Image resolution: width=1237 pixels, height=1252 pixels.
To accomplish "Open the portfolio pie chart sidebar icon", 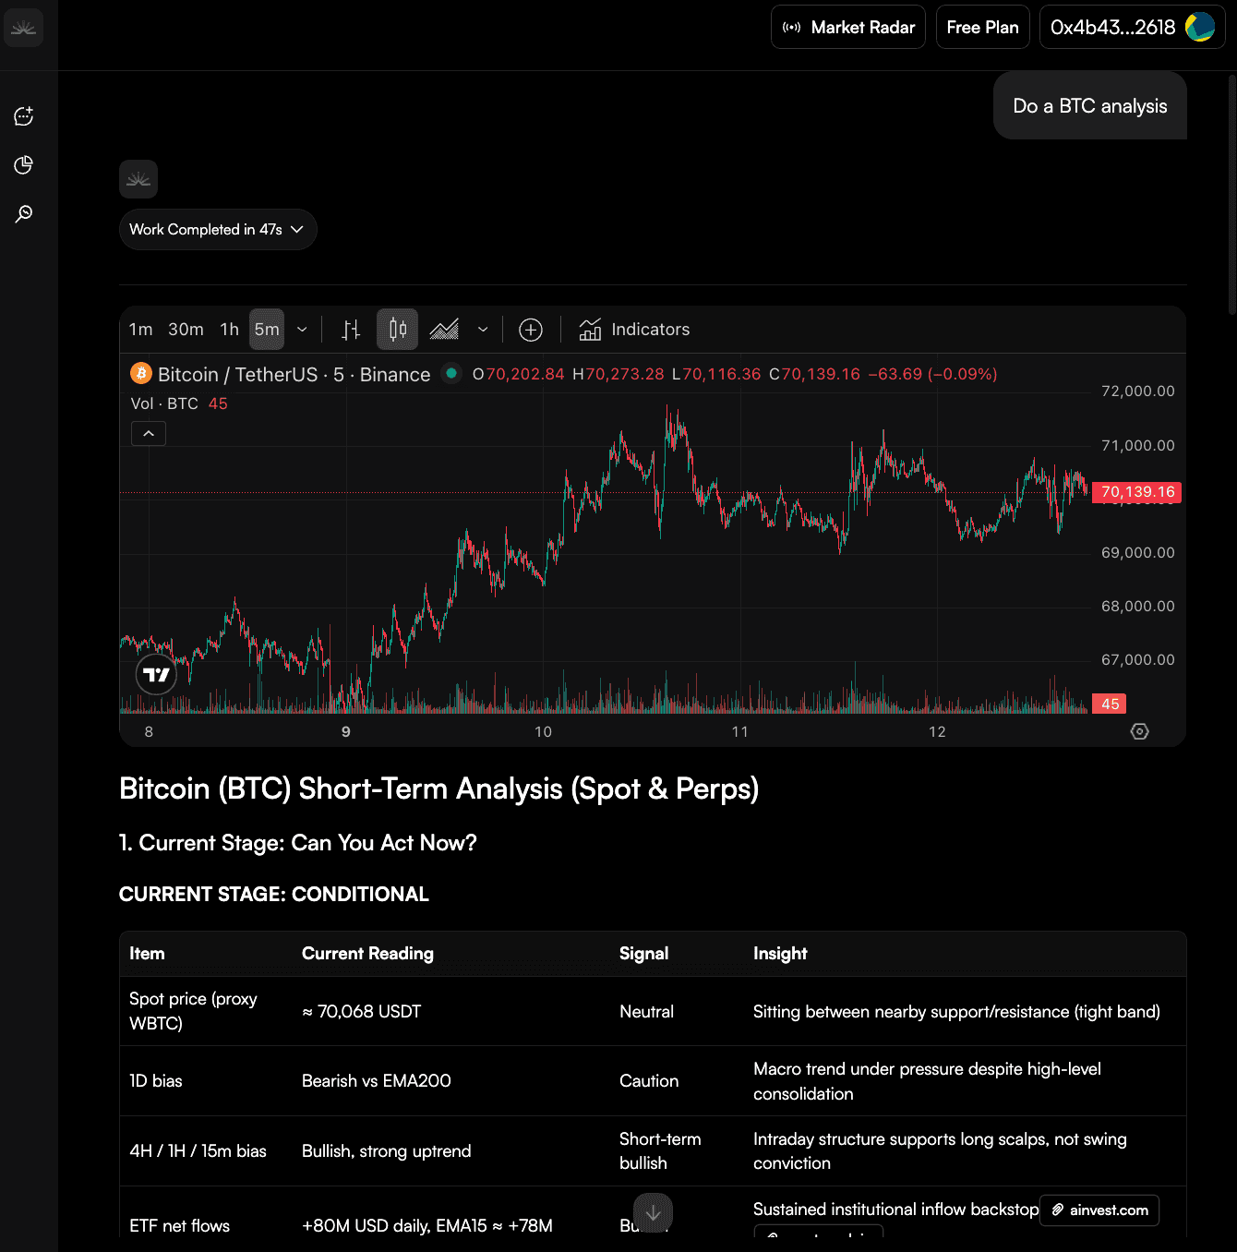I will click(24, 165).
